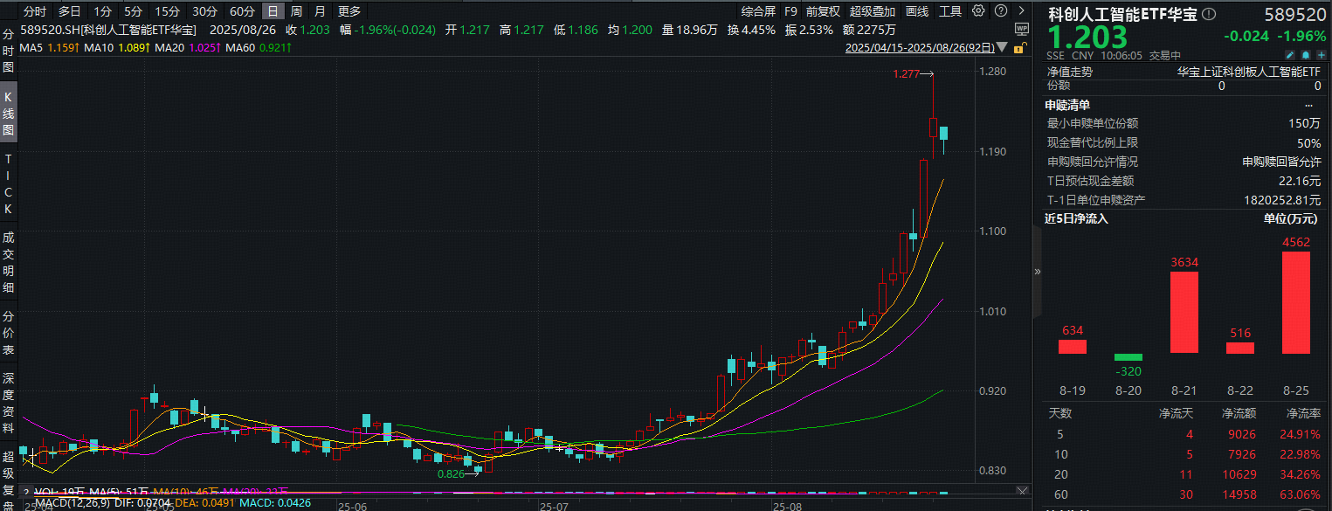Select the 周 weekly interval

(x=297, y=11)
